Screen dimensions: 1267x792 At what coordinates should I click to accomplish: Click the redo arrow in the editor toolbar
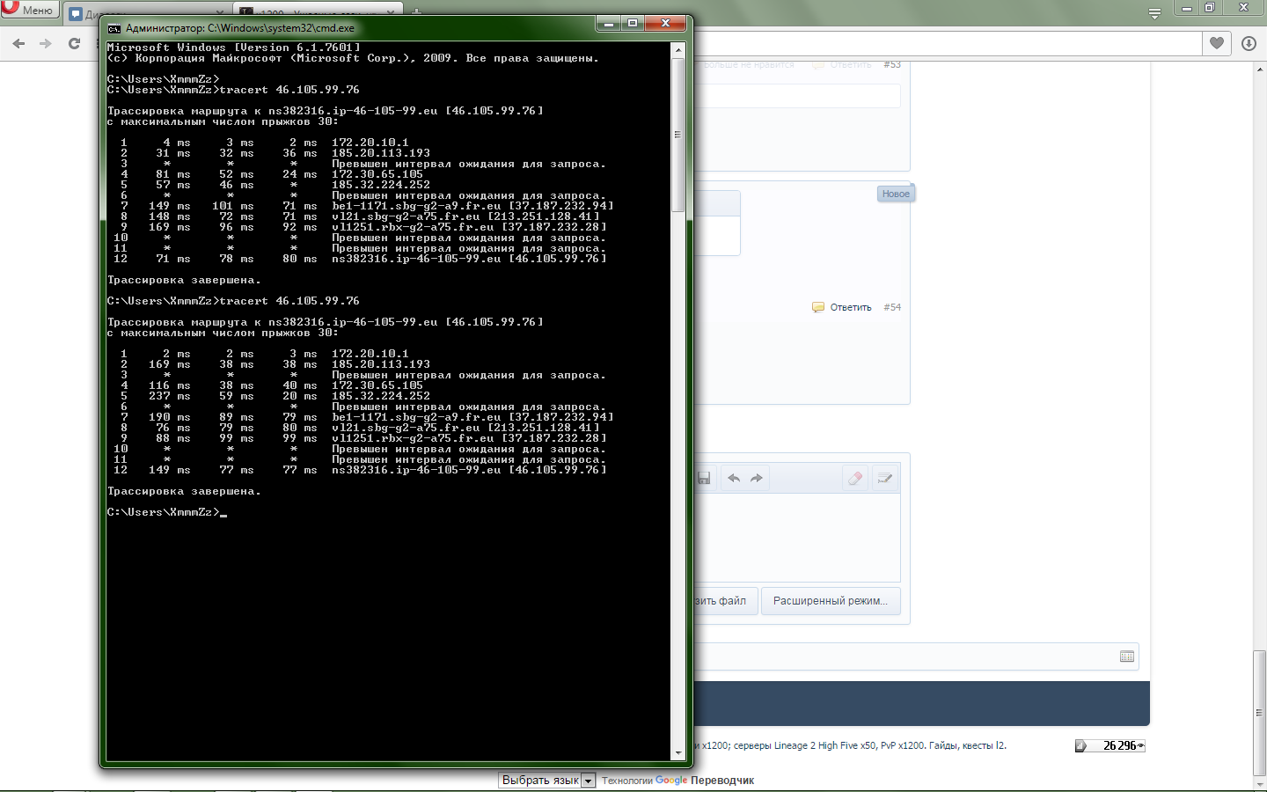point(757,478)
